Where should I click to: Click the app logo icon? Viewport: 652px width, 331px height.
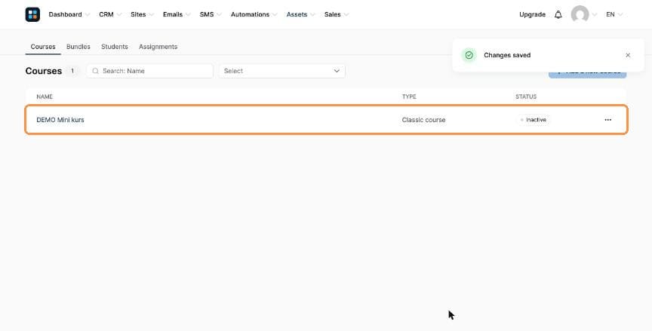point(32,14)
